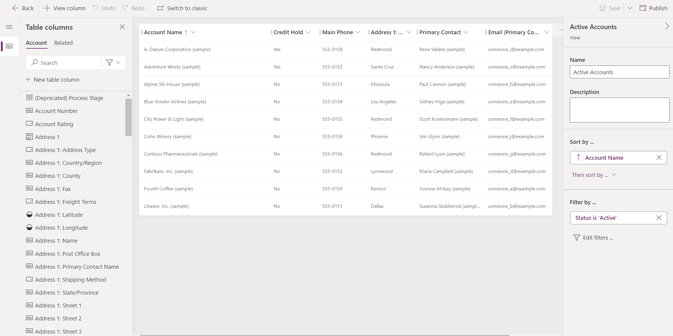Click the back arrow navigation icon
The image size is (673, 336).
(14, 8)
